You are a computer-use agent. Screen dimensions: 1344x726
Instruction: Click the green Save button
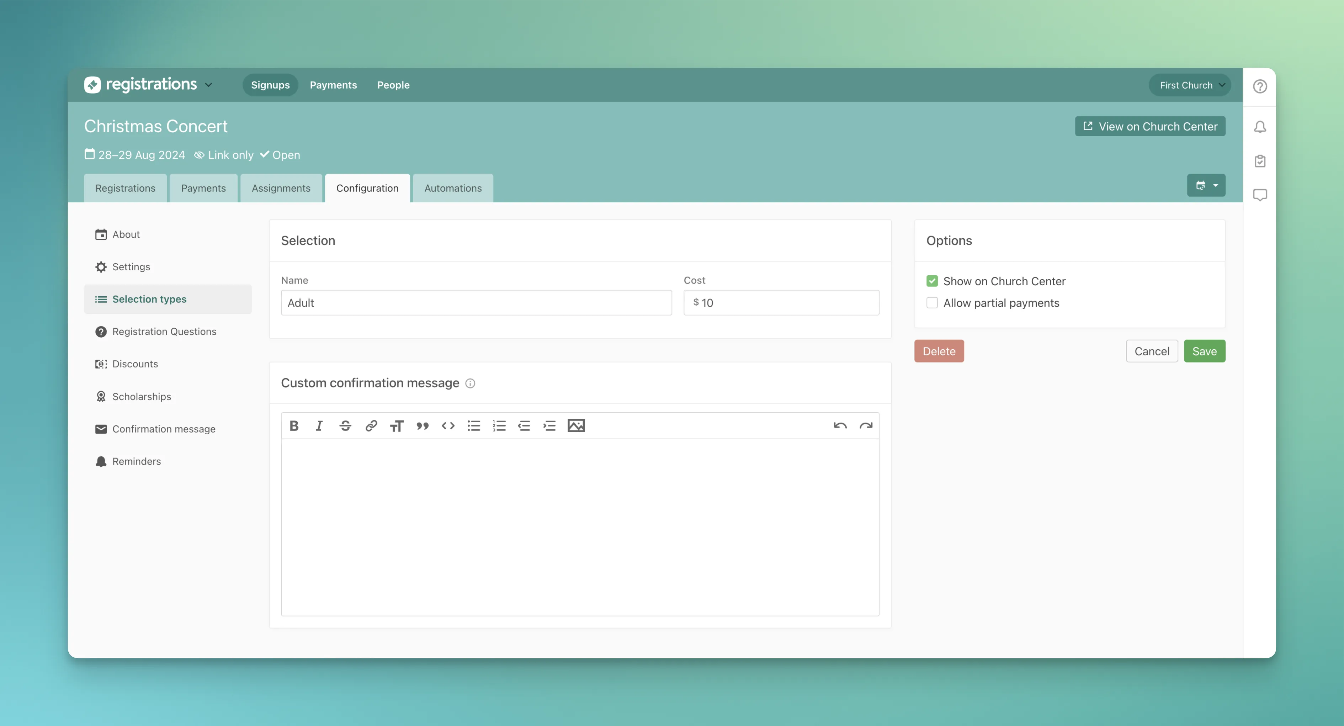point(1204,351)
